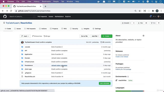
Task: Open the Actions tab
Action: coord(43,29)
